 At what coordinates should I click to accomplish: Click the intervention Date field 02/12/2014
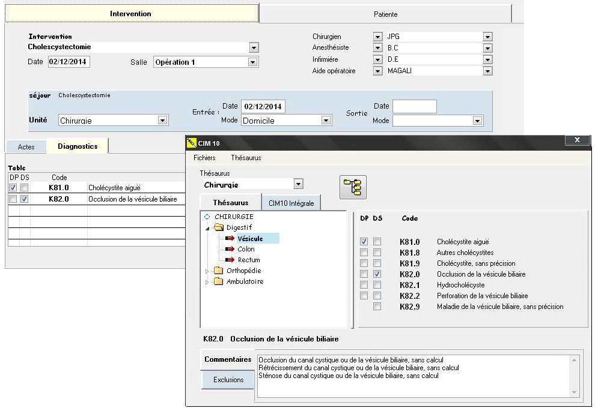point(69,62)
